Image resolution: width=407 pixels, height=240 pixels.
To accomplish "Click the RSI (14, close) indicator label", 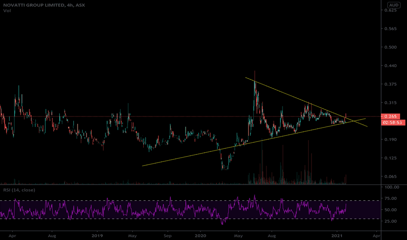I will pos(19,190).
